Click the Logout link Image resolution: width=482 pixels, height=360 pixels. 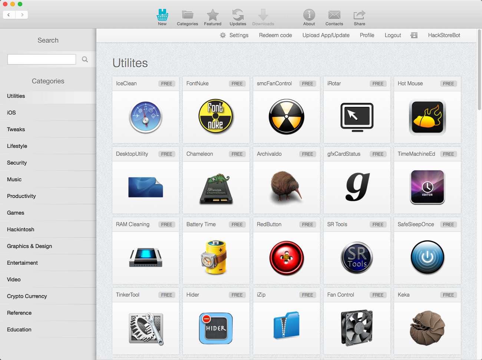(x=393, y=35)
